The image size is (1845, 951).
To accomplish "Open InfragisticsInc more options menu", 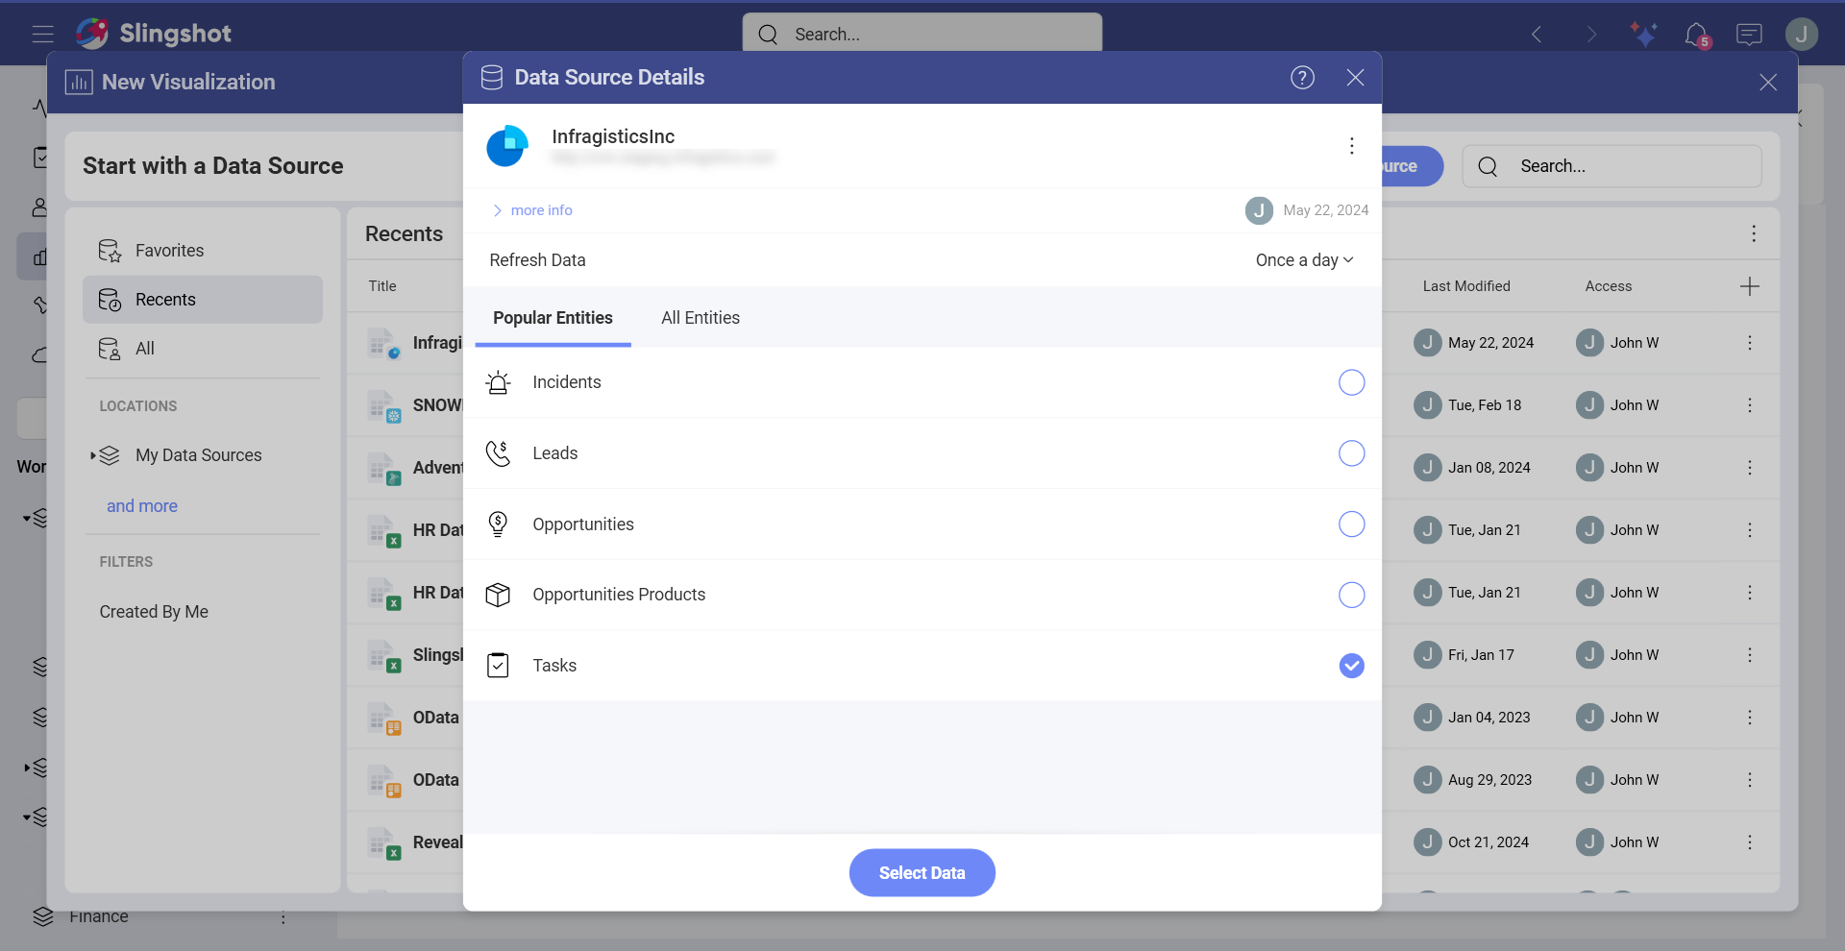I will pos(1351,146).
